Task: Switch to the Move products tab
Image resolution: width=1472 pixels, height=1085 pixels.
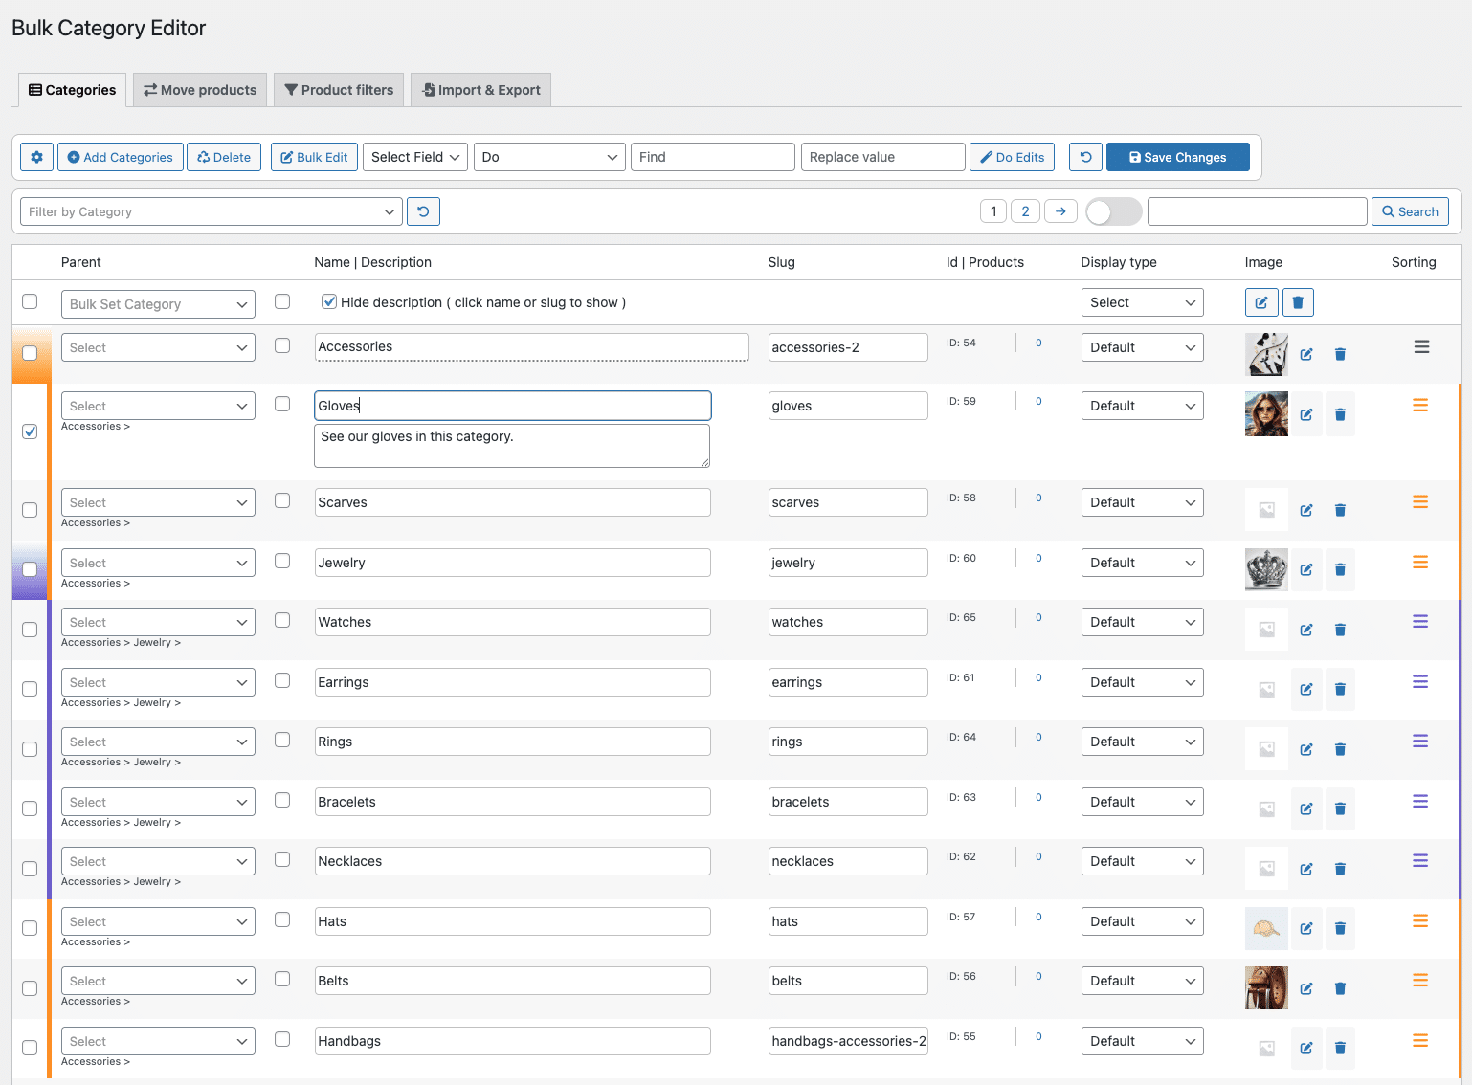Action: tap(200, 90)
